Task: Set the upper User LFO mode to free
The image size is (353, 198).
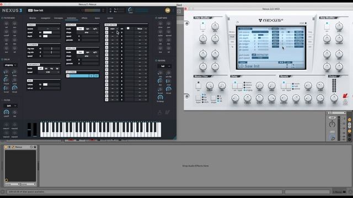Action: (80, 29)
